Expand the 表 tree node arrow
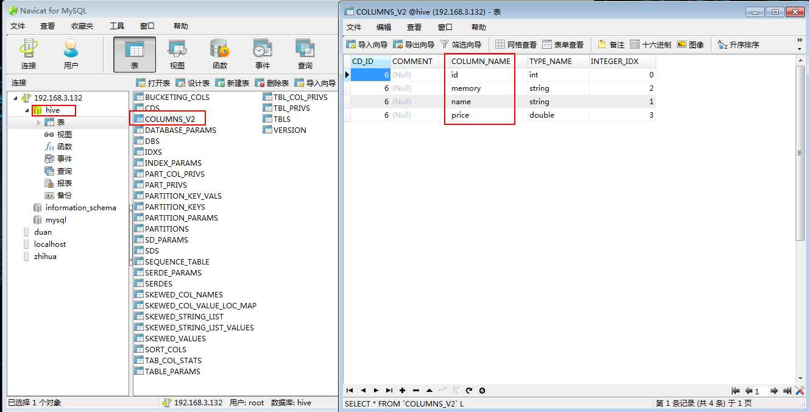809x412 pixels. coord(38,123)
